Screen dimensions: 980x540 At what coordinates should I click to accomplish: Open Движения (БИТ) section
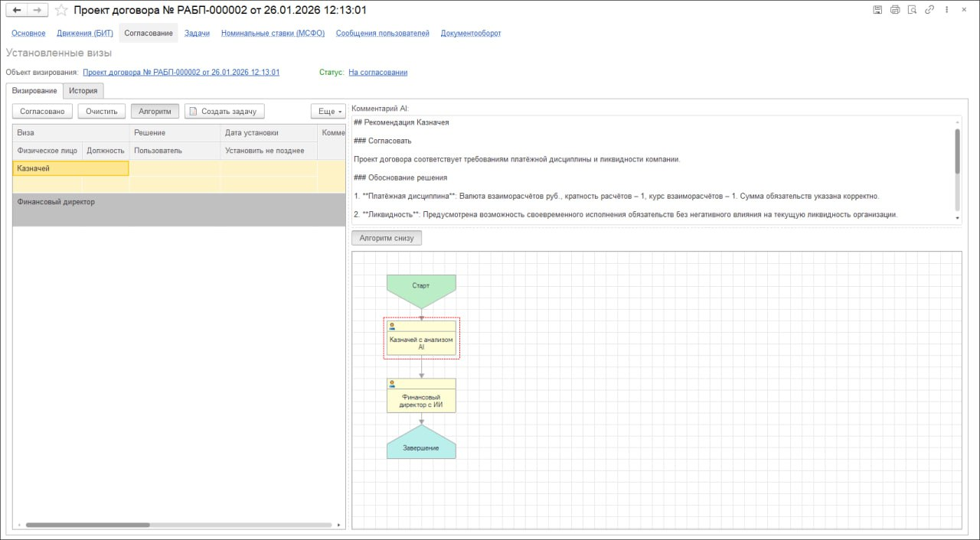tap(85, 33)
